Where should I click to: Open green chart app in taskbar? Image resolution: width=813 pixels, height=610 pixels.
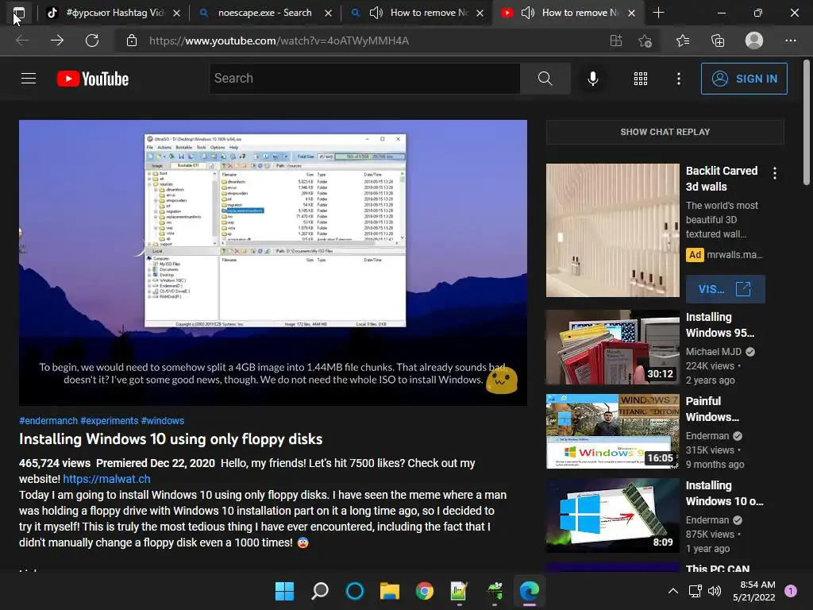(x=459, y=591)
